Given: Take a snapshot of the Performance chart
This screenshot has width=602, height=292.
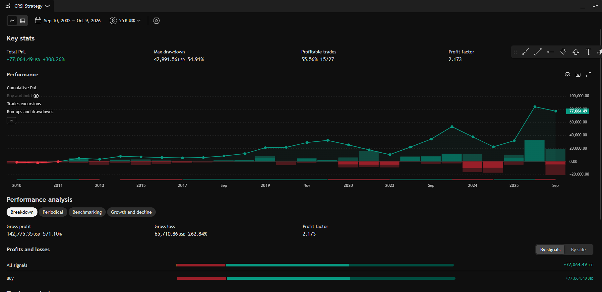Looking at the screenshot, I should click(578, 75).
